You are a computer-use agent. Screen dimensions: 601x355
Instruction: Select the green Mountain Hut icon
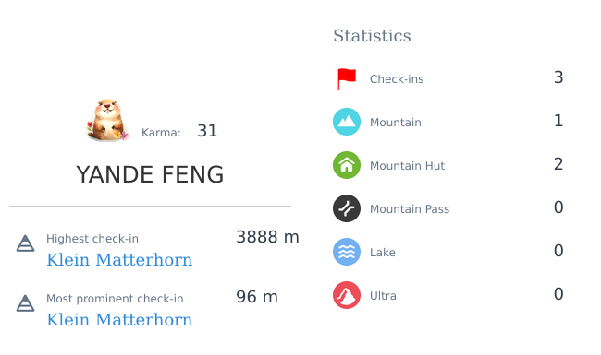(x=347, y=165)
